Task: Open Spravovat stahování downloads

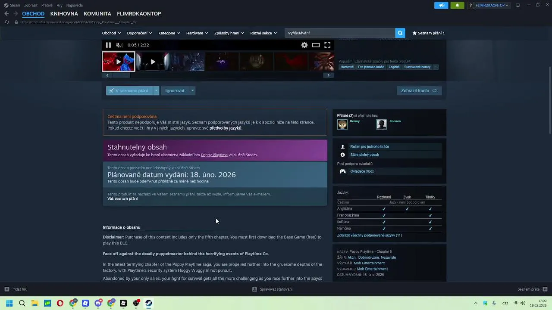Action: tap(272, 289)
